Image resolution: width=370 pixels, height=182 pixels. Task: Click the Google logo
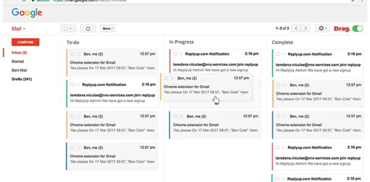(27, 13)
